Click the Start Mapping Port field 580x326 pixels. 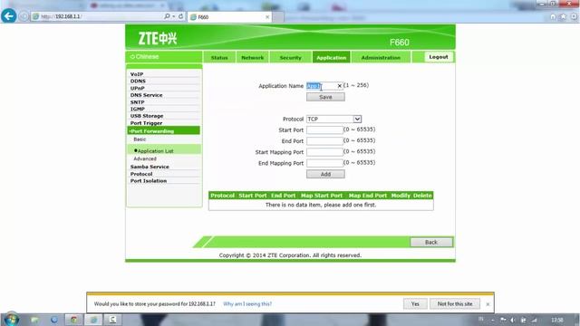pos(324,152)
